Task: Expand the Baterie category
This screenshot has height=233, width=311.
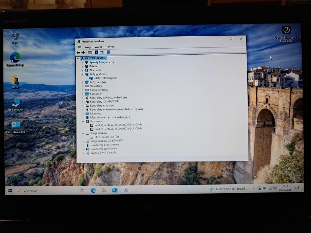Action: pyautogui.click(x=82, y=67)
